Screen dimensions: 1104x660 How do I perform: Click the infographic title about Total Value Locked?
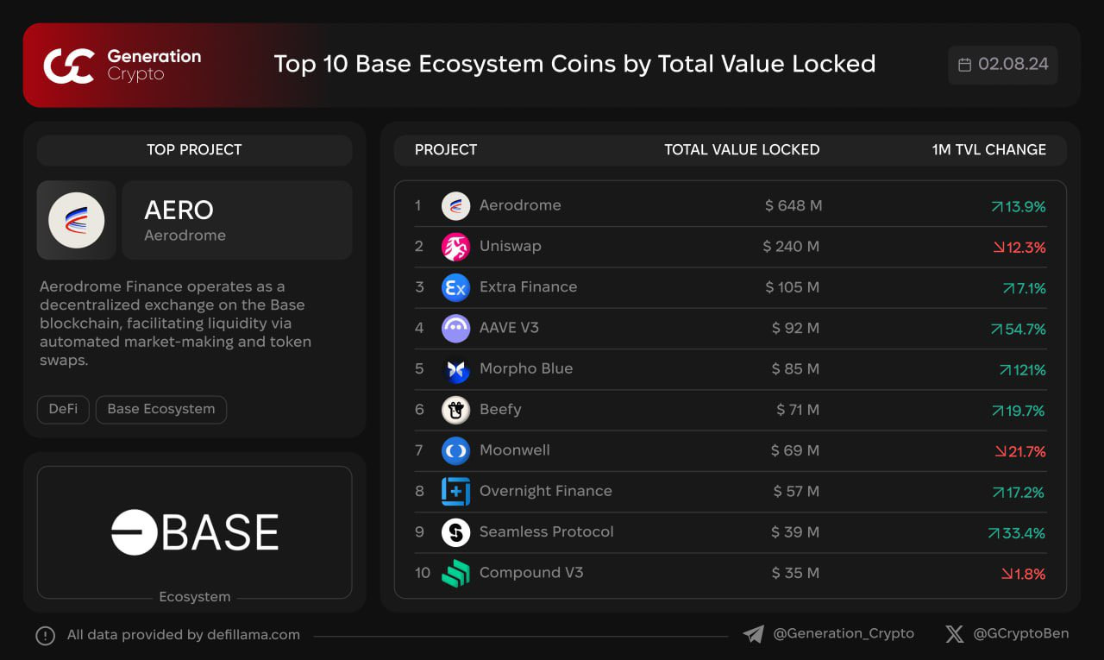574,64
